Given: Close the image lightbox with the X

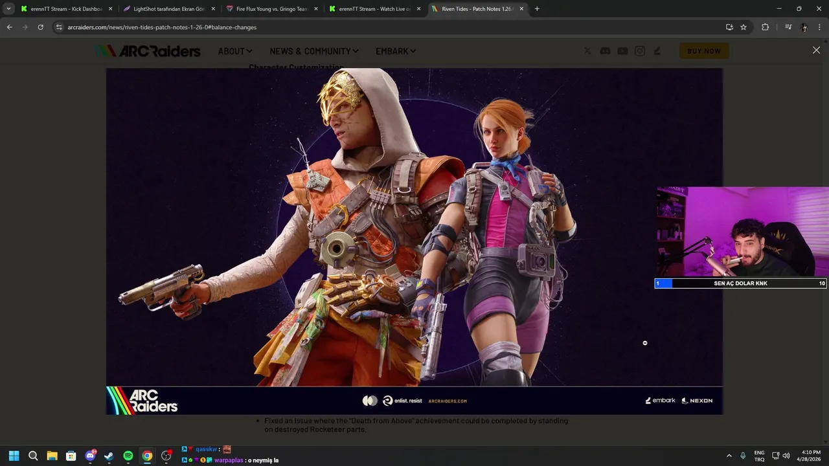Looking at the screenshot, I should pos(816,50).
